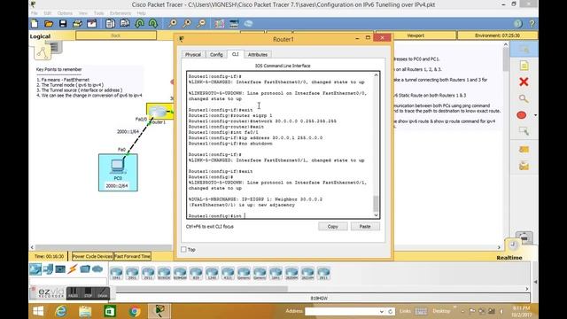
Task: Click the Place Note tool icon
Action: [x=524, y=66]
